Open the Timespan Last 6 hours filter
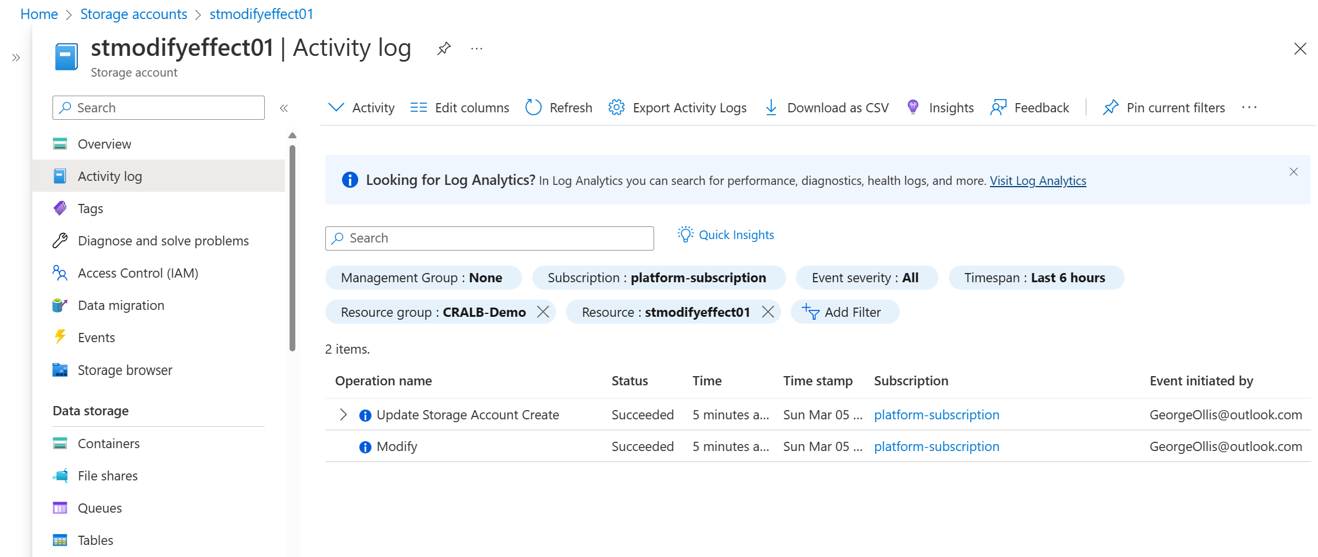The image size is (1318, 557). (1035, 278)
